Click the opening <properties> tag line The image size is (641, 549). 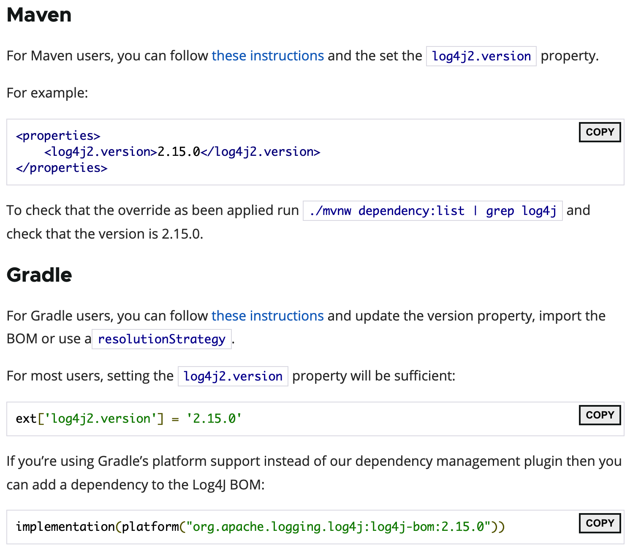pyautogui.click(x=58, y=136)
